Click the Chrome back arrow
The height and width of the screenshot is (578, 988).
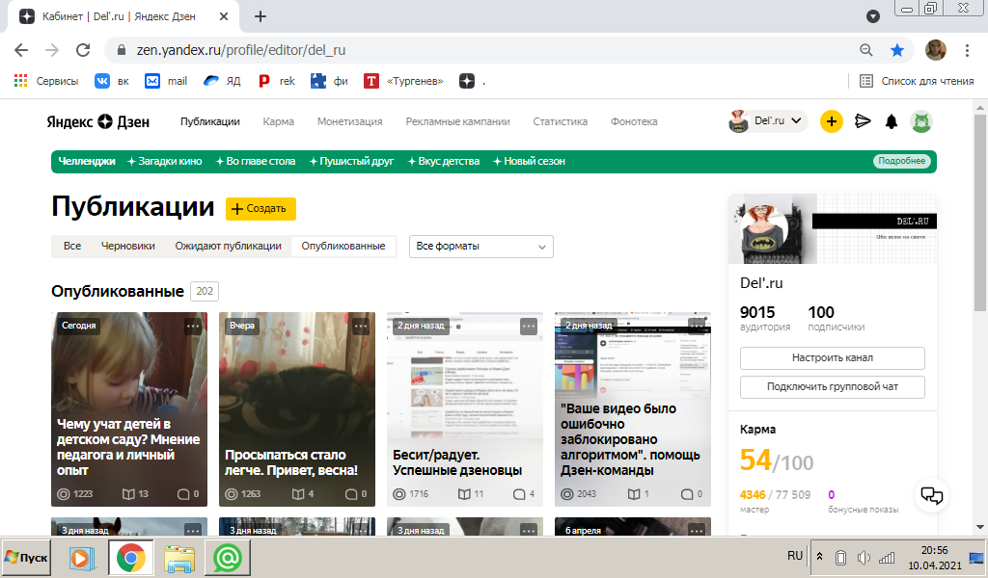(21, 50)
